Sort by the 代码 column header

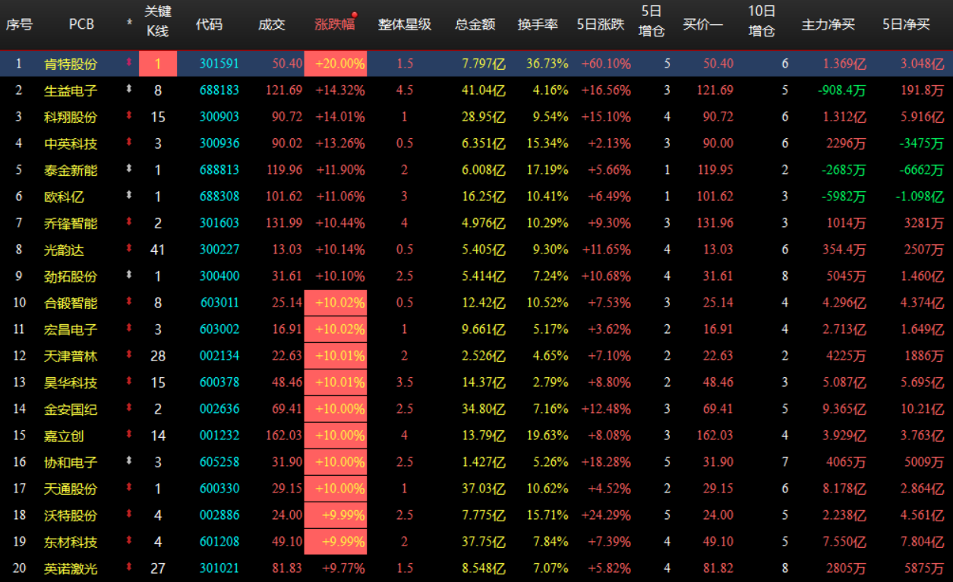(209, 24)
